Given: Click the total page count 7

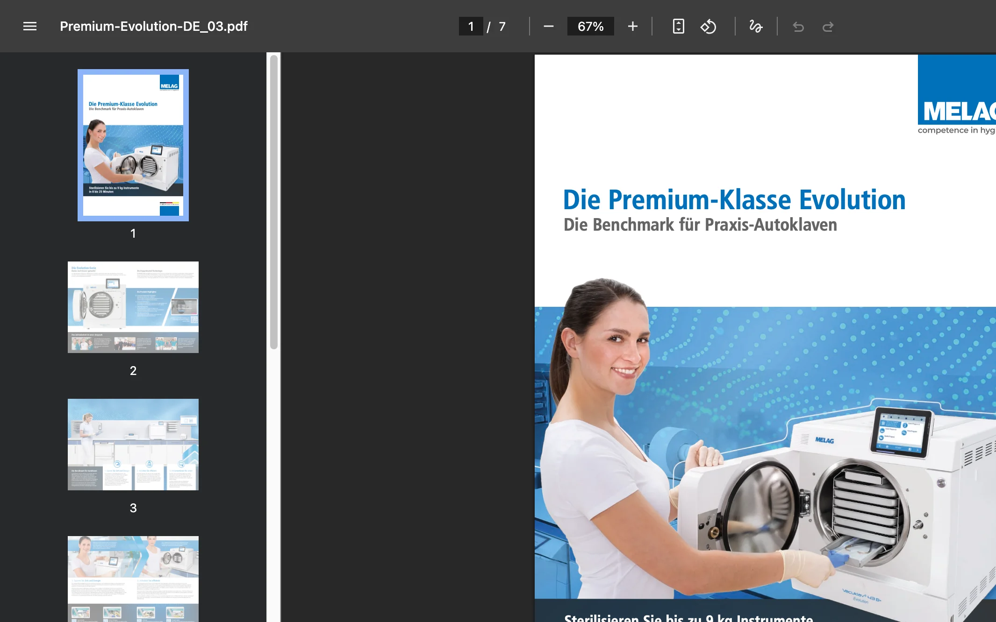Looking at the screenshot, I should click(502, 27).
